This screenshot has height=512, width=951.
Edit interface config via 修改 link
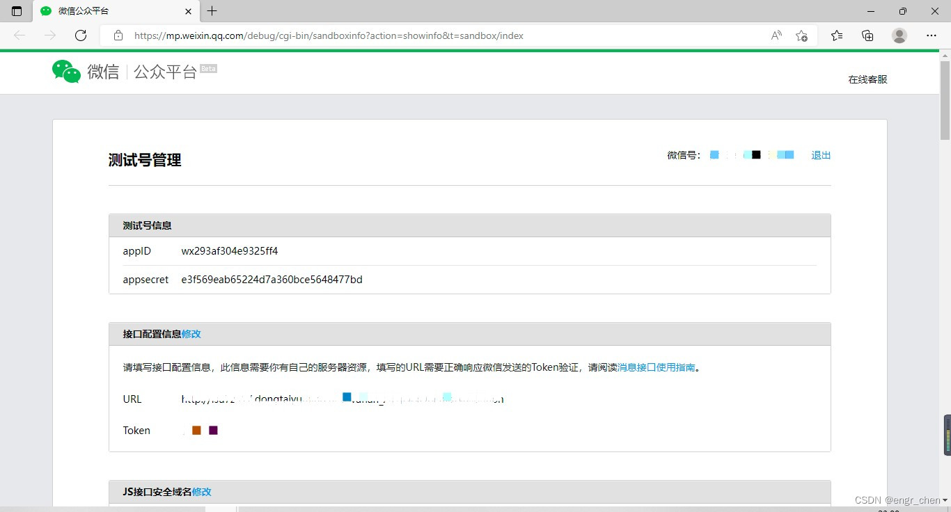point(191,334)
